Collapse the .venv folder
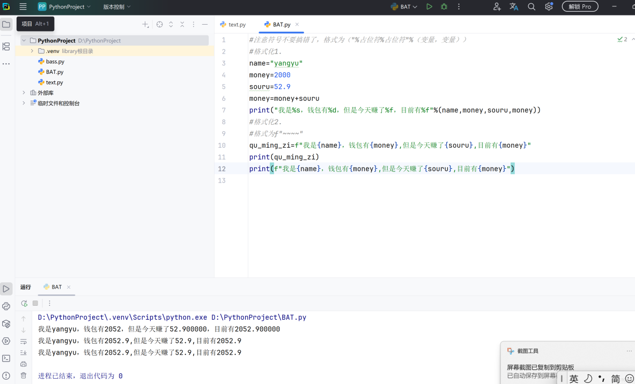 pos(32,50)
